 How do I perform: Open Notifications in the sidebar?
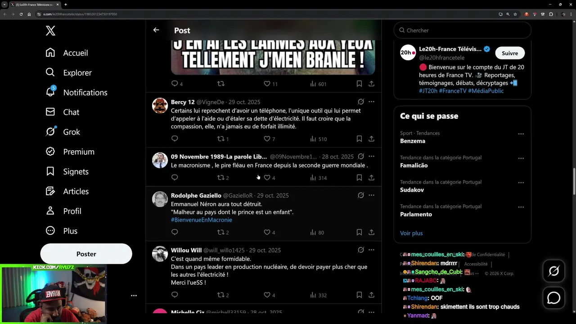76,92
